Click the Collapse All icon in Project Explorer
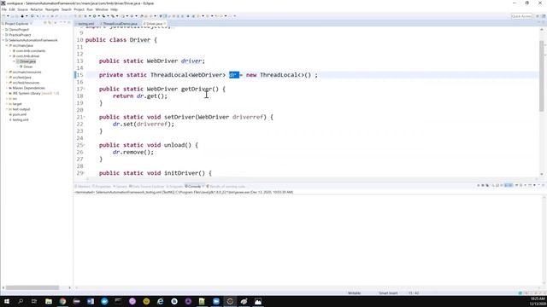This screenshot has width=547, height=307. [45, 23]
